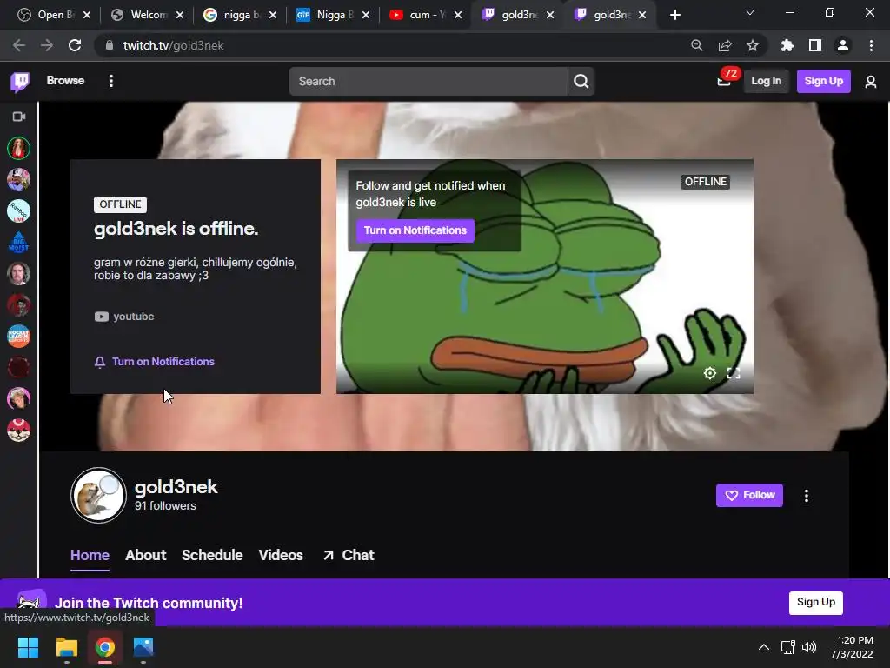Viewport: 890px width, 668px height.
Task: Open a new browser tab
Action: coord(674,15)
